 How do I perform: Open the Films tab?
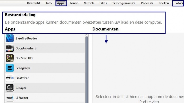[x=103, y=3]
